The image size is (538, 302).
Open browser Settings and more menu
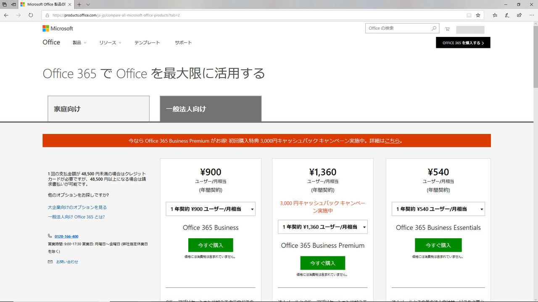532,15
